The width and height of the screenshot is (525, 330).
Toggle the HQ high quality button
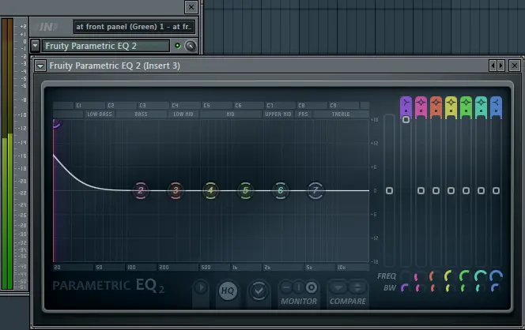[x=228, y=291]
